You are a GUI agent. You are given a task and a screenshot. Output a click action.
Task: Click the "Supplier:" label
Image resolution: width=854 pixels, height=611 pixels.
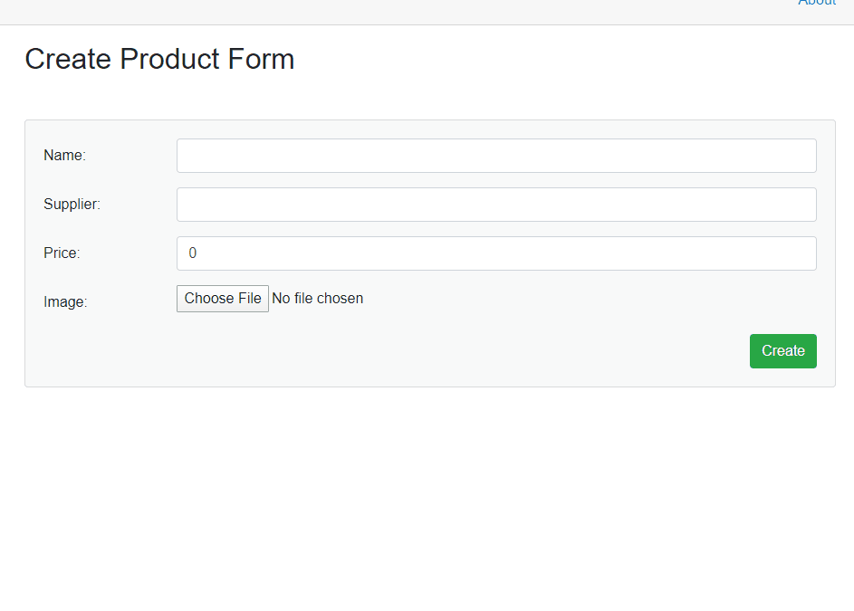click(72, 205)
